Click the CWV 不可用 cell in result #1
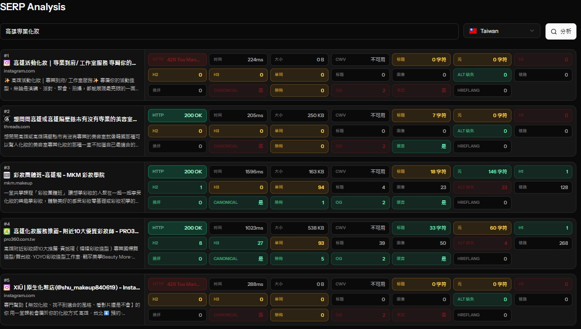 pyautogui.click(x=360, y=59)
